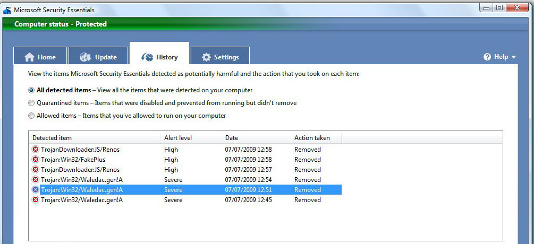This screenshot has width=534, height=244.
Task: Sort list by Detected item column header
Action: 96,138
